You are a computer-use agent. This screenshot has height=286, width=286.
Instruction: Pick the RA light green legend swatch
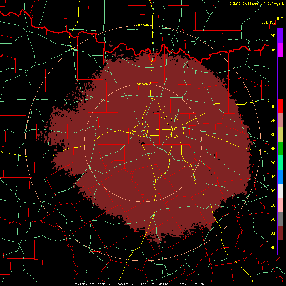click(x=281, y=163)
